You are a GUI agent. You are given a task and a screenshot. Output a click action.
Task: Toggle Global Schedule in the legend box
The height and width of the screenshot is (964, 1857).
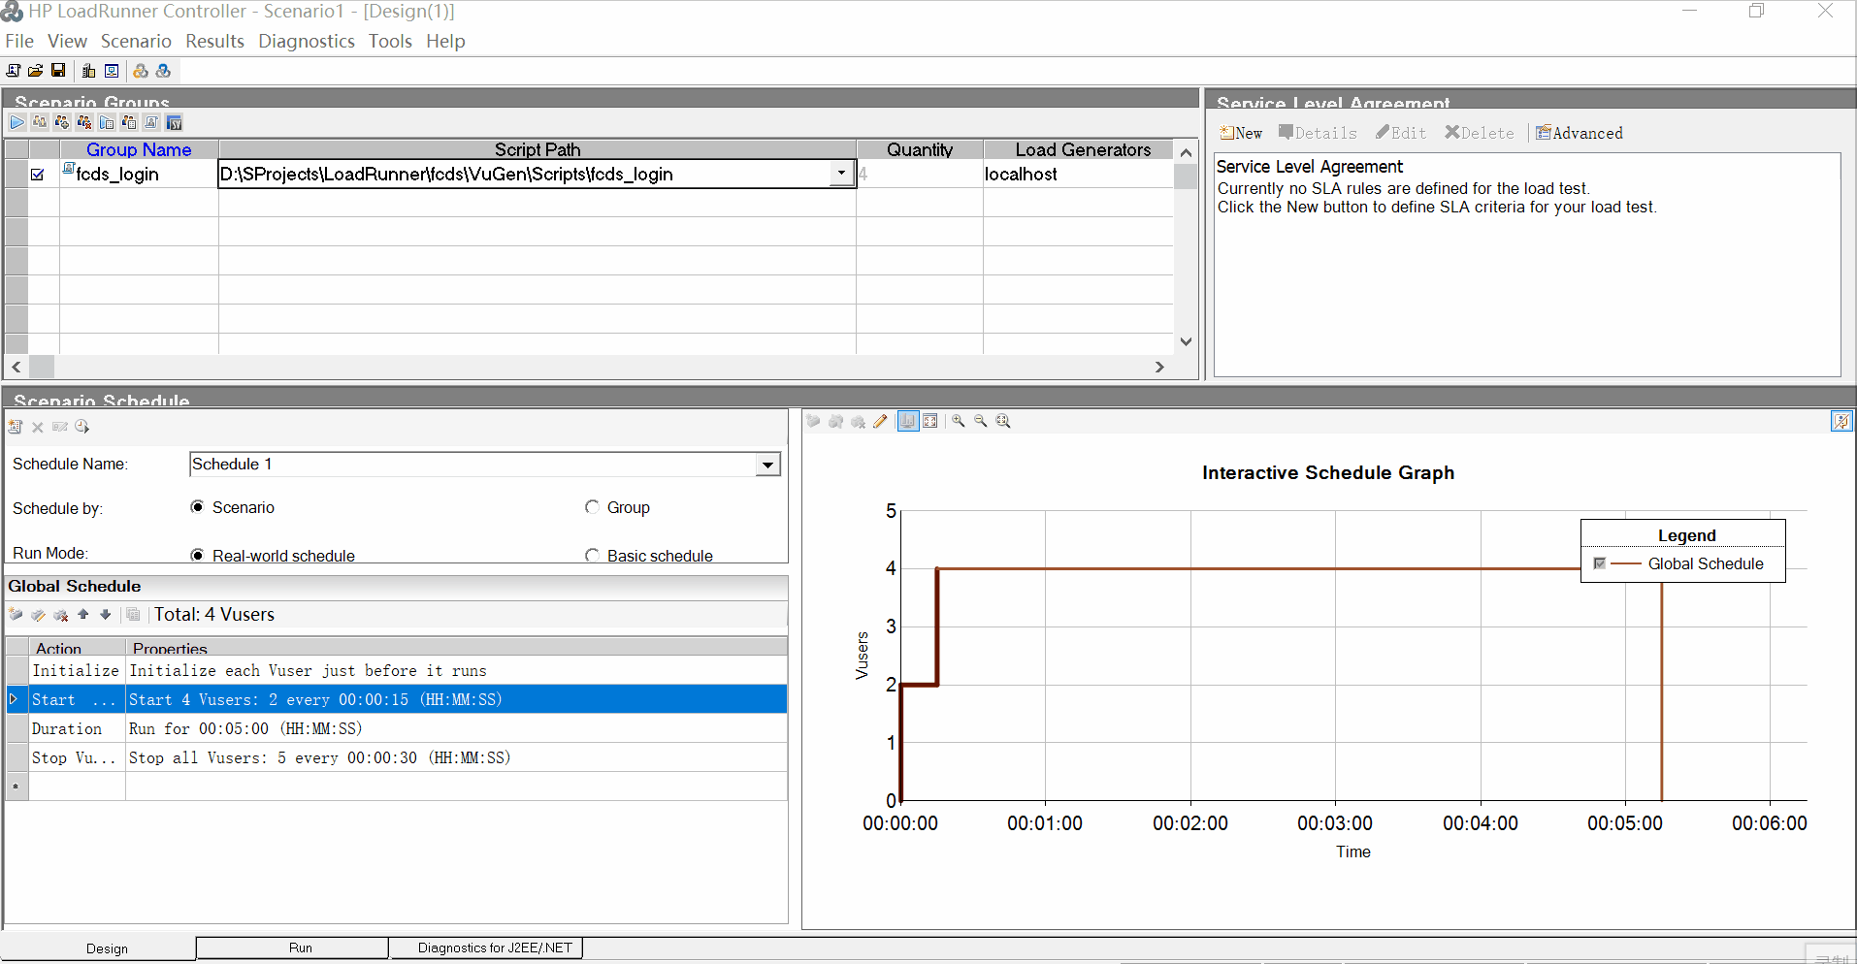pos(1598,563)
